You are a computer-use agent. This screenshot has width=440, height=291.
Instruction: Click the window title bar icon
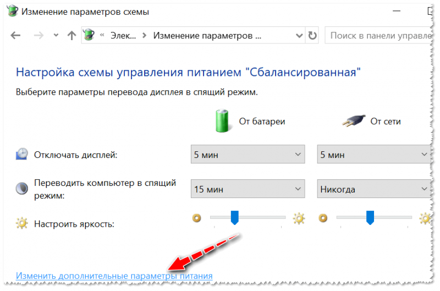pos(12,11)
